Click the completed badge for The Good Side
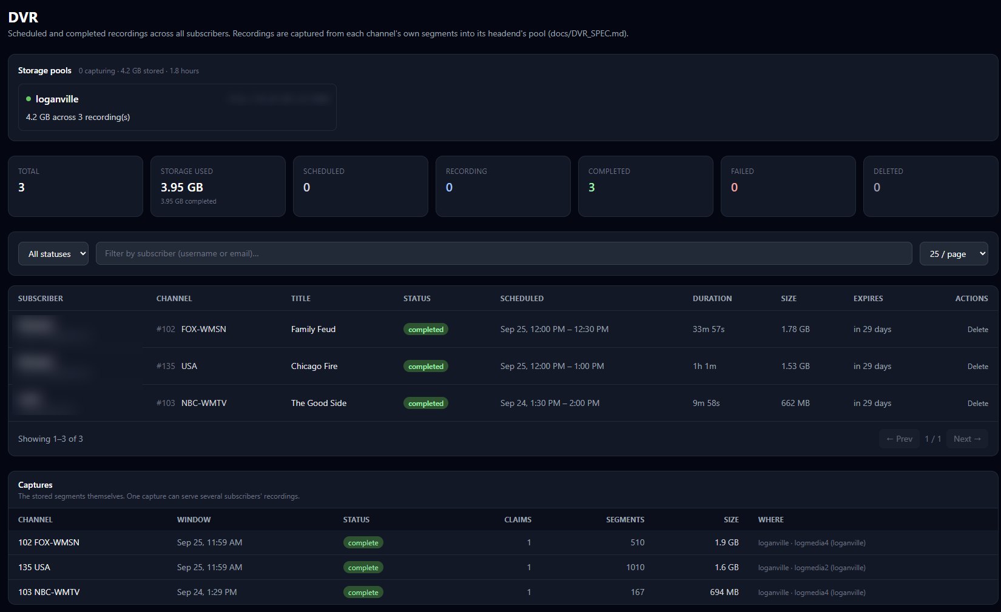1001x612 pixels. pos(426,404)
